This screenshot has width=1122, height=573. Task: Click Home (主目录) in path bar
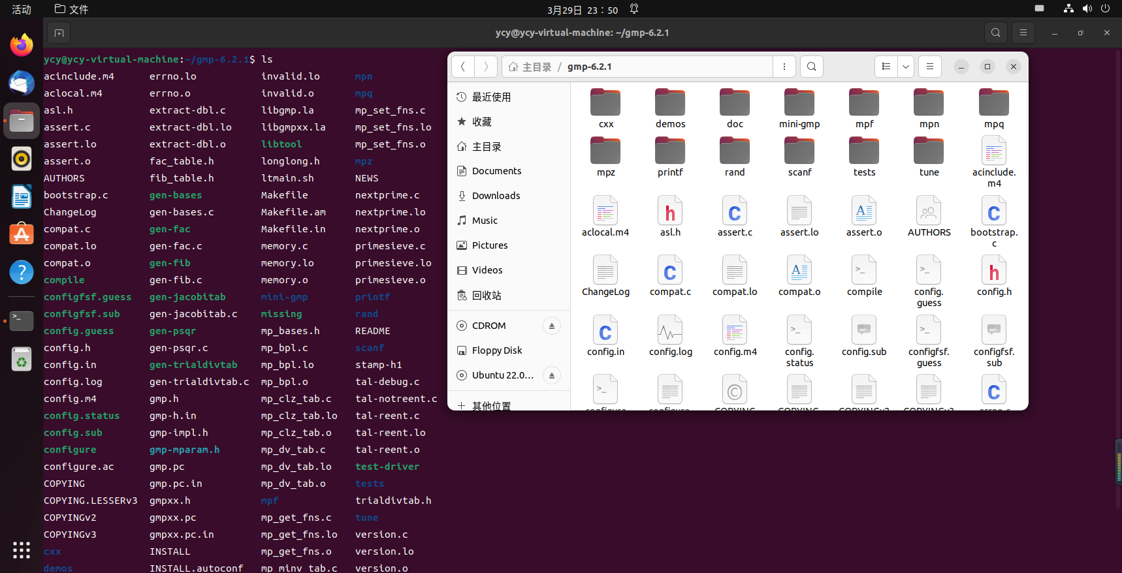tap(530, 67)
